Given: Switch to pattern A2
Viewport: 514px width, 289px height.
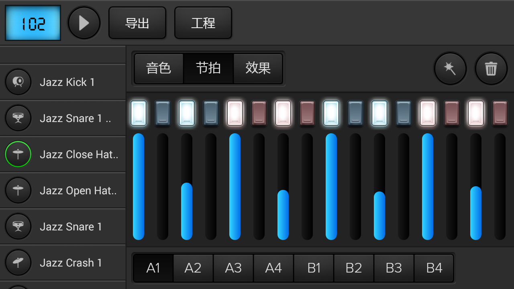Looking at the screenshot, I should pos(193,268).
